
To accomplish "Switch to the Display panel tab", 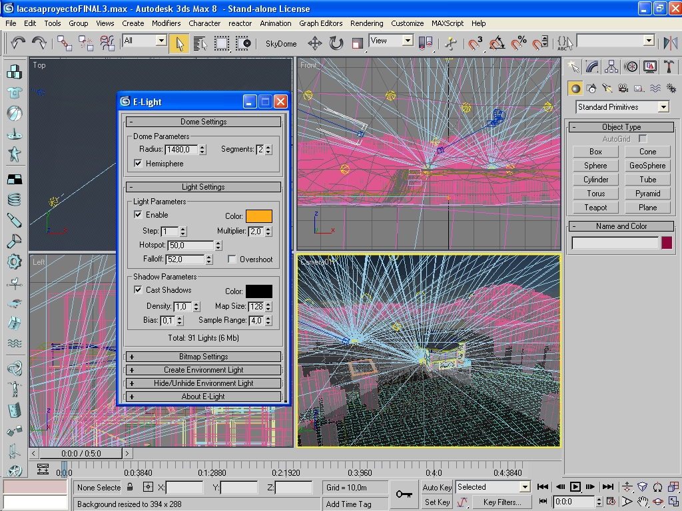I will (x=650, y=67).
